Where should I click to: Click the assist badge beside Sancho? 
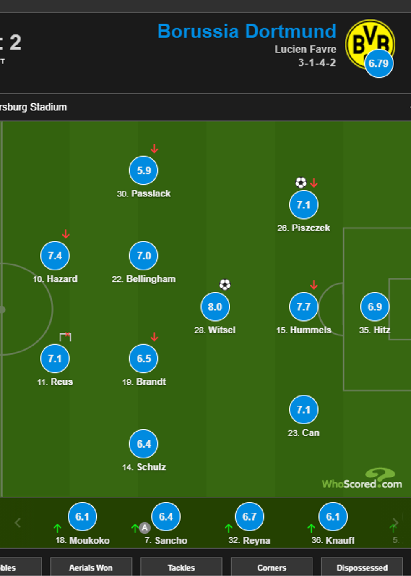coord(145,528)
